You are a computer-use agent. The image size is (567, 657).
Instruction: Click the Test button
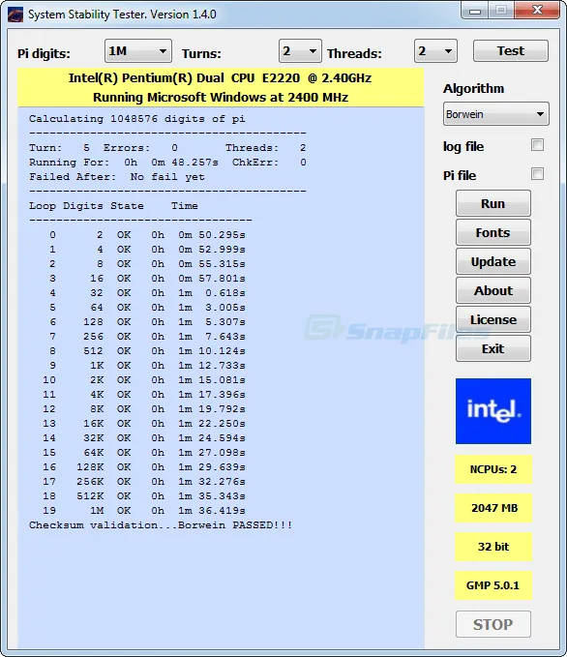(x=511, y=51)
